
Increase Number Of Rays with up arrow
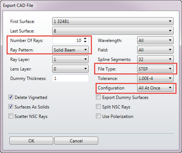coord(85,39)
